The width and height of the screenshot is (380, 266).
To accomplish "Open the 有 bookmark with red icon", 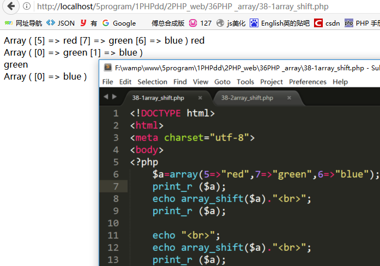I will point(89,23).
